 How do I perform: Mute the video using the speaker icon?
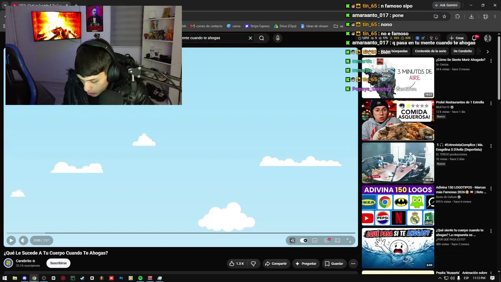pyautogui.click(x=23, y=240)
